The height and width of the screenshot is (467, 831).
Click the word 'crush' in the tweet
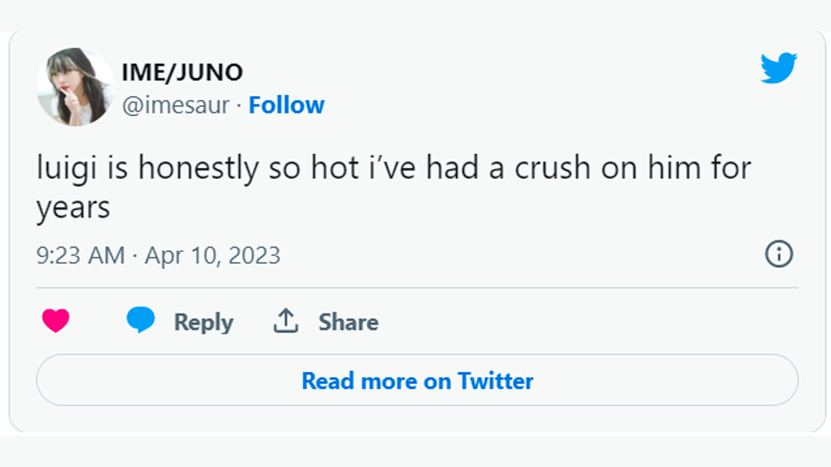pyautogui.click(x=553, y=169)
